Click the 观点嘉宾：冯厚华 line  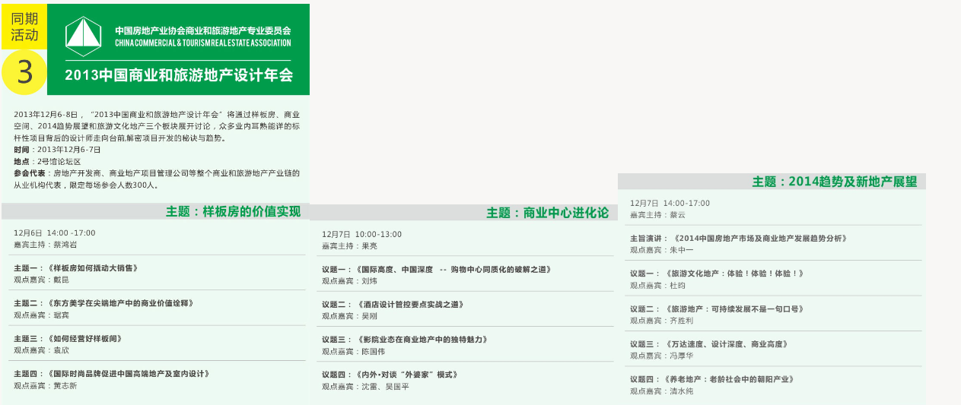click(x=661, y=356)
